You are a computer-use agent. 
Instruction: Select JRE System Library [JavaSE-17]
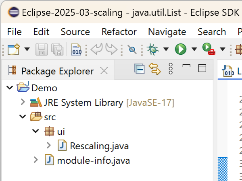click(x=109, y=103)
